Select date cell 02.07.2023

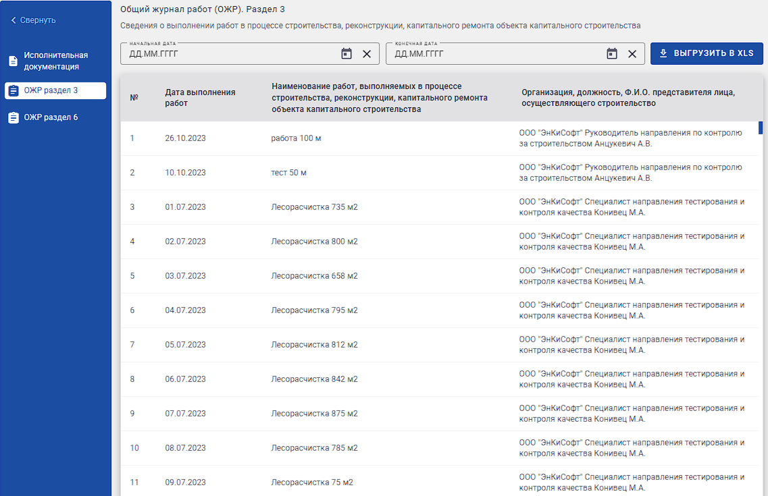click(x=185, y=242)
